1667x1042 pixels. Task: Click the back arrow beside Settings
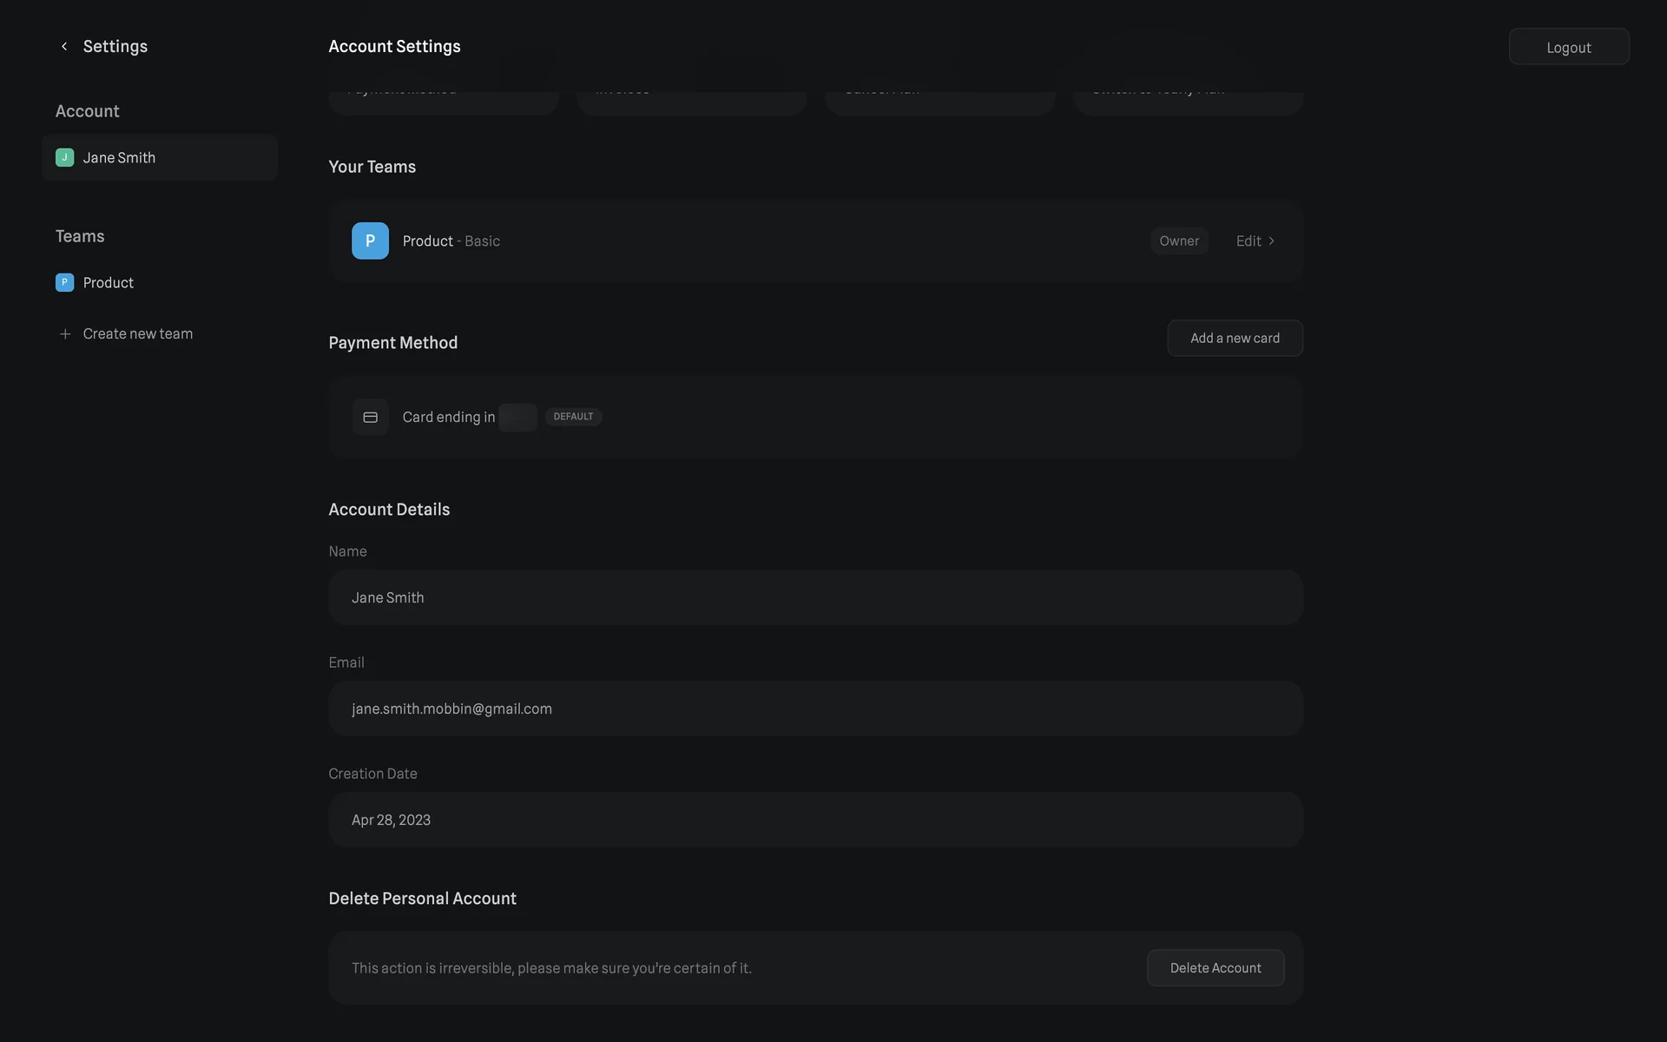[x=64, y=47]
